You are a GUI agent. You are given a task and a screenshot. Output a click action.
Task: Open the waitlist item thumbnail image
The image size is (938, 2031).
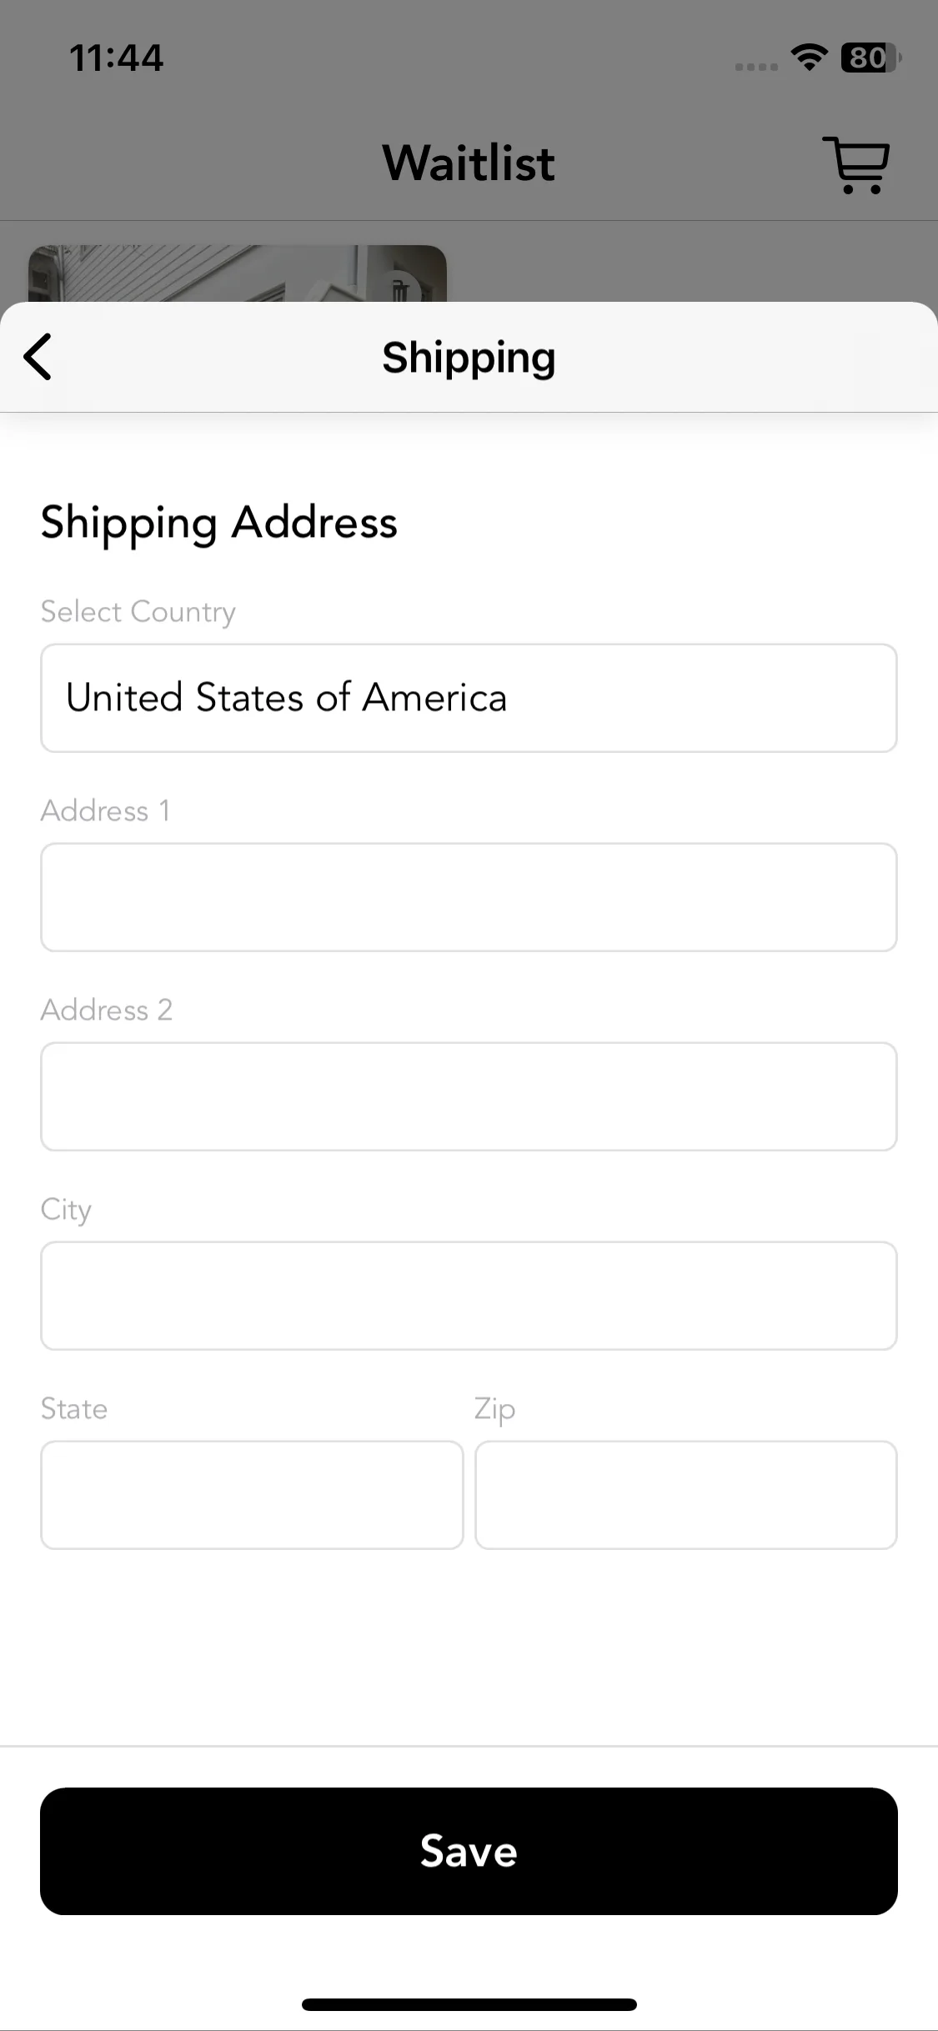click(x=238, y=273)
